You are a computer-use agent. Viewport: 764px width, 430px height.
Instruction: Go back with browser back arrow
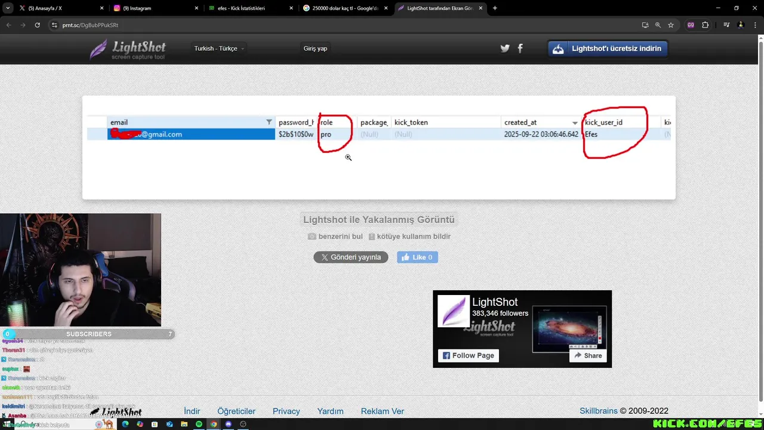click(x=8, y=25)
